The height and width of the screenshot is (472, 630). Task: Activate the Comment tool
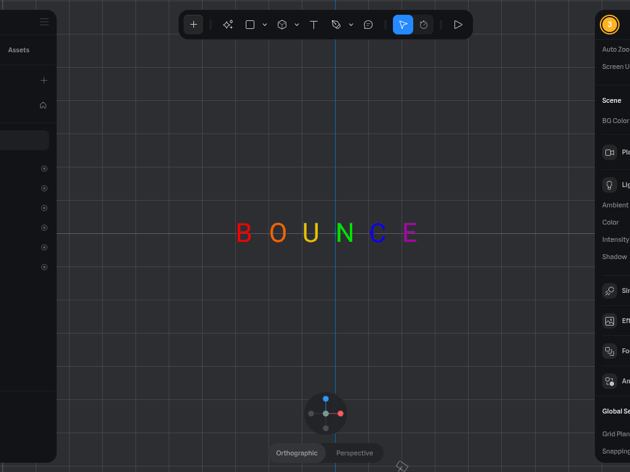click(x=368, y=25)
